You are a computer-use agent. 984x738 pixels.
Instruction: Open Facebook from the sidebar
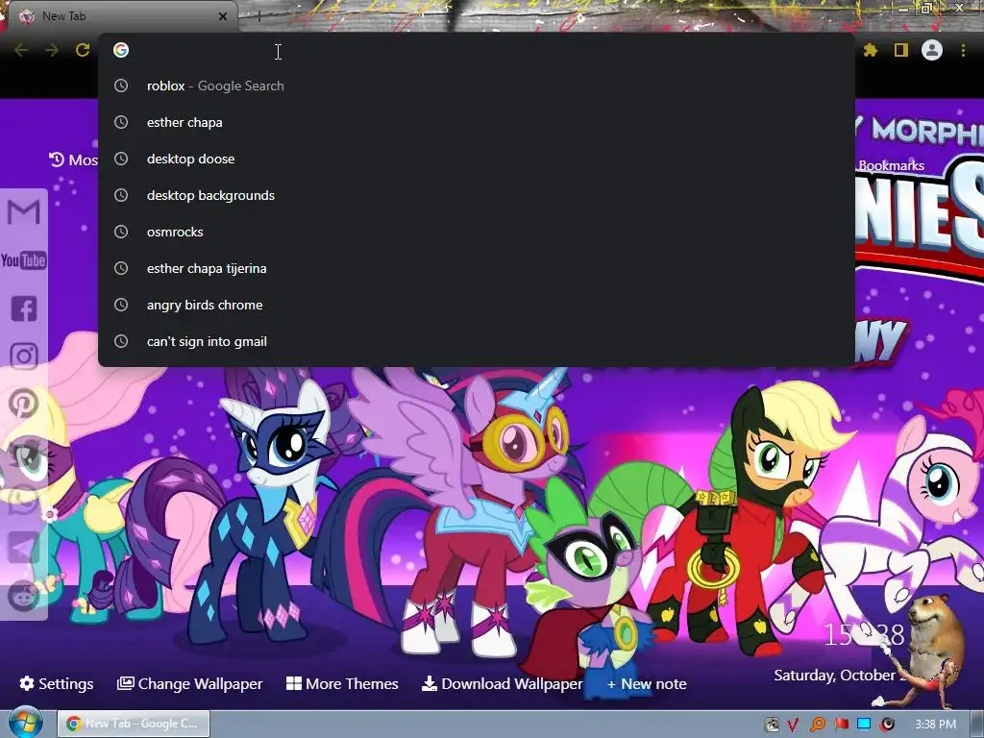pos(24,308)
